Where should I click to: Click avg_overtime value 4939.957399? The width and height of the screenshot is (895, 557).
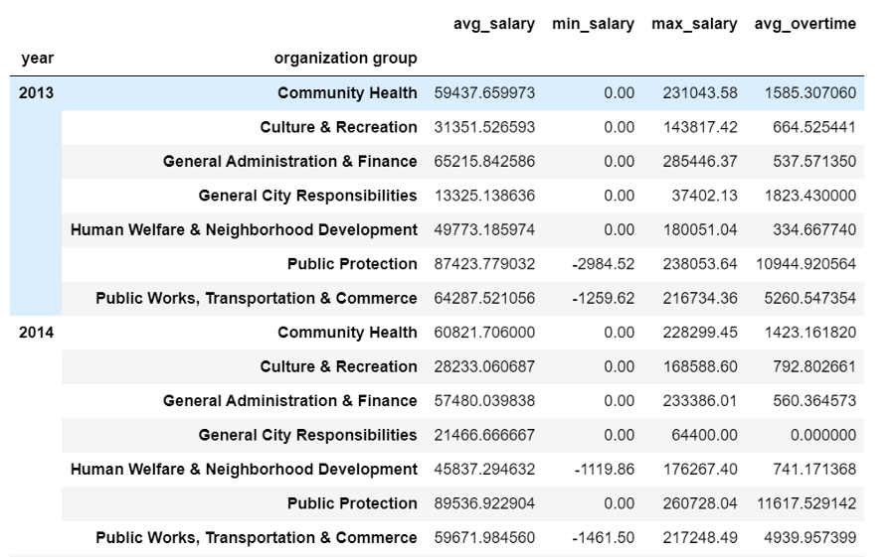point(809,537)
